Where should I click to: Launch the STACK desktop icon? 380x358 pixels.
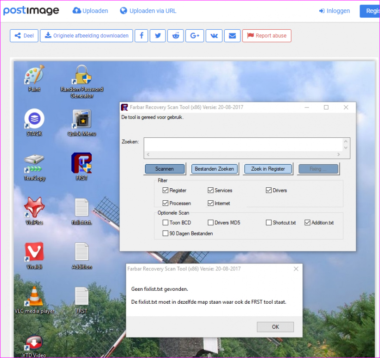34,123
